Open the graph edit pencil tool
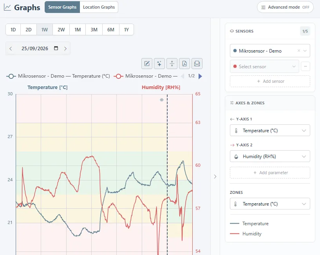This screenshot has width=320, height=255. click(x=147, y=64)
